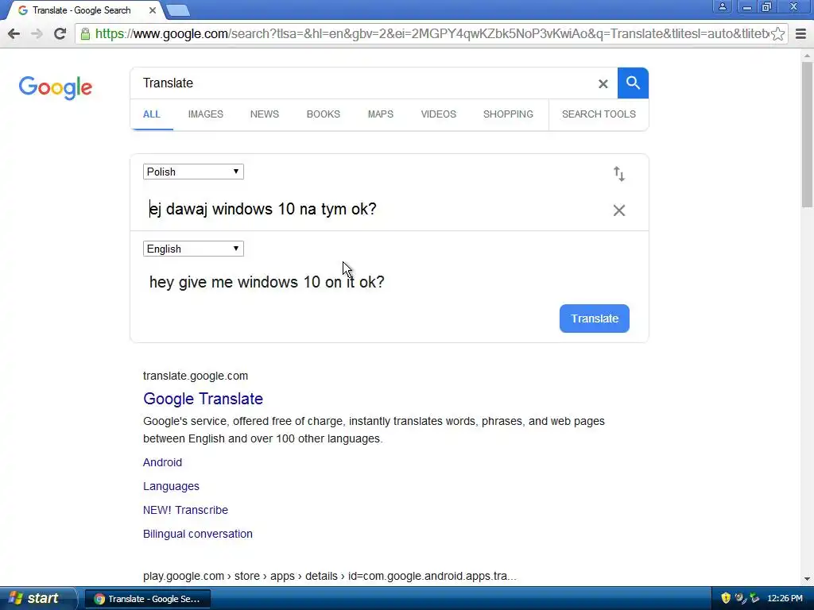Click the browser forward arrow
This screenshot has height=610, width=814.
point(37,33)
